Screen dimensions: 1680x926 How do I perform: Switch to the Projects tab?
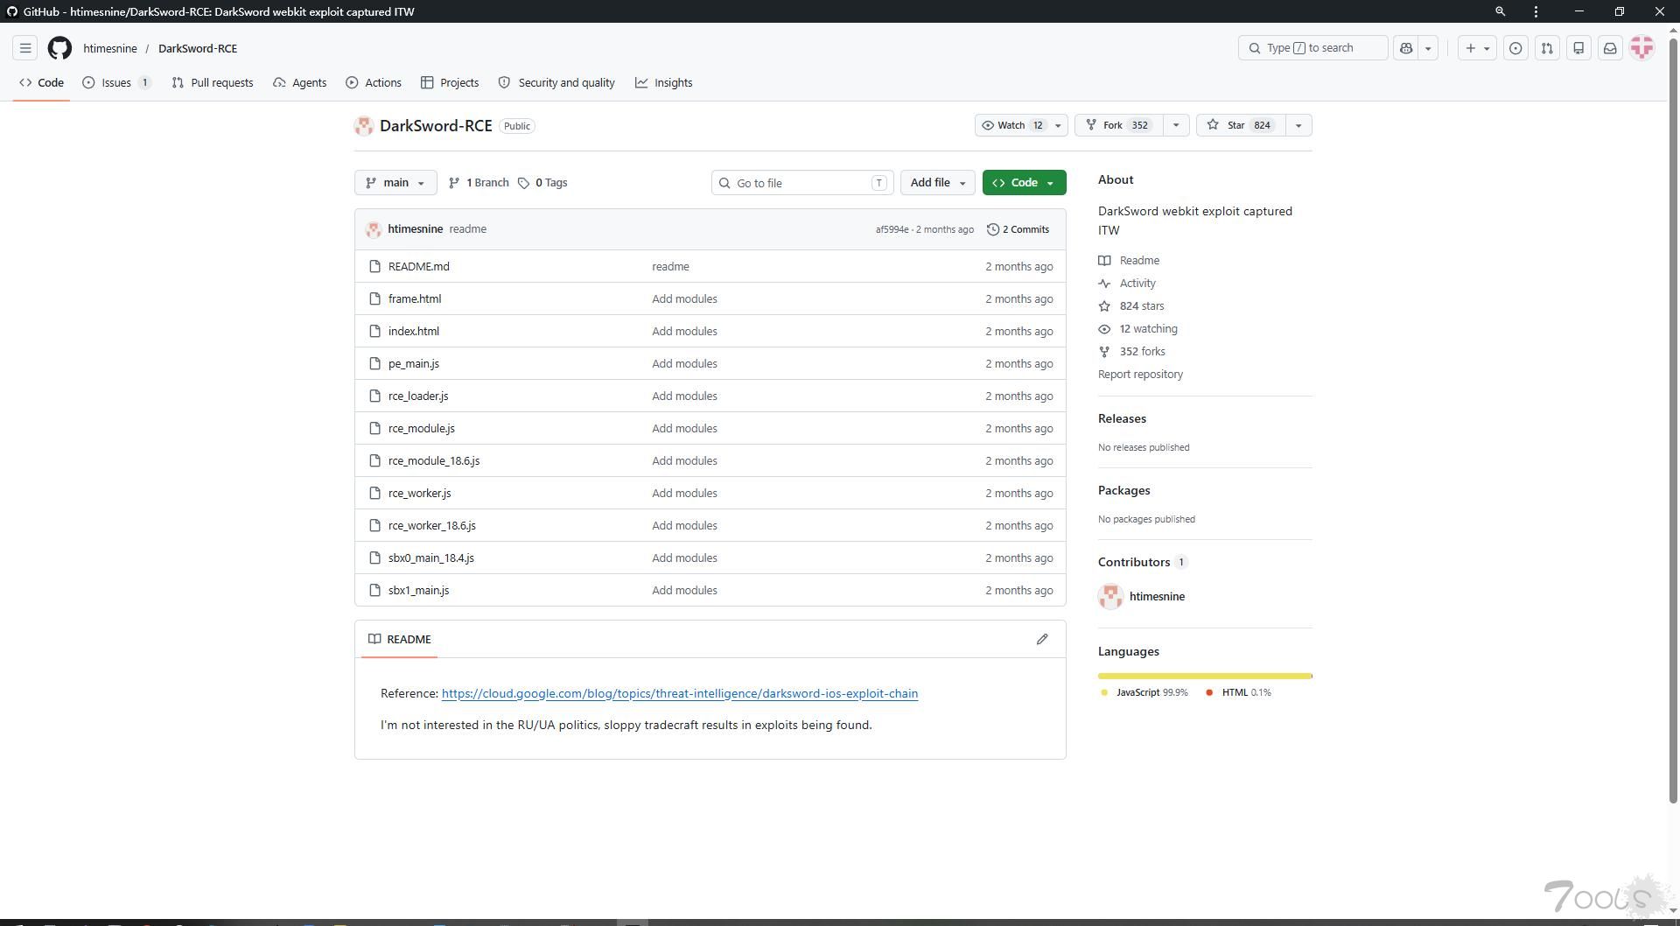pyautogui.click(x=450, y=82)
